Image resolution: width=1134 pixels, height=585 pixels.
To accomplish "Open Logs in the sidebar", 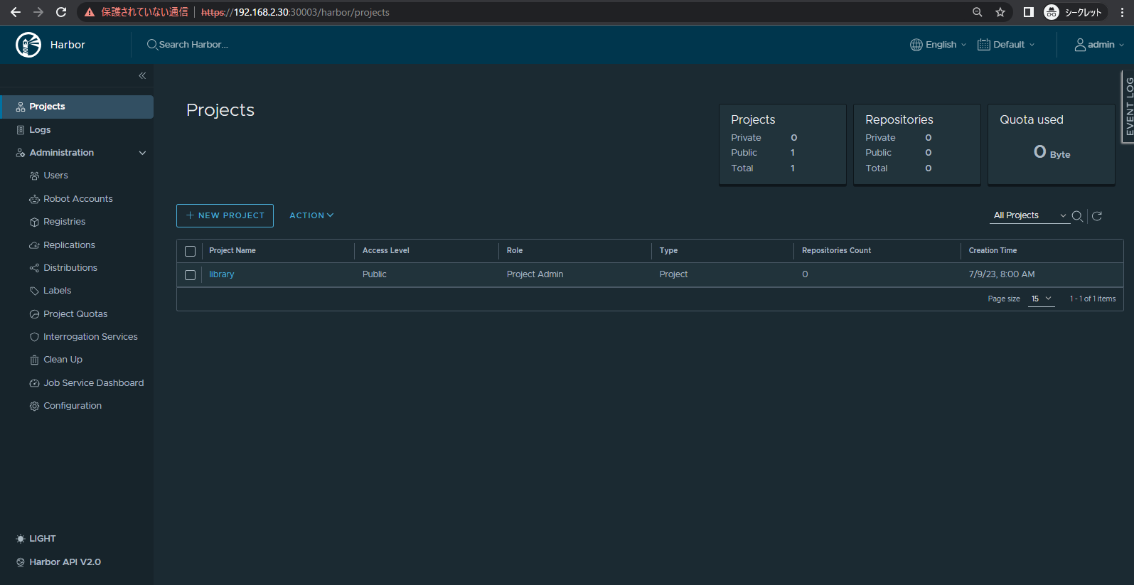I will pyautogui.click(x=40, y=130).
